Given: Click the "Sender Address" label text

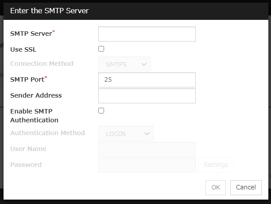Looking at the screenshot, I should [x=36, y=95].
